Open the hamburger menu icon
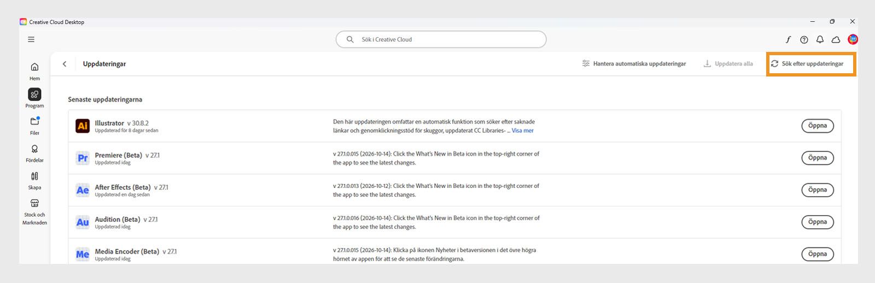 coord(31,39)
